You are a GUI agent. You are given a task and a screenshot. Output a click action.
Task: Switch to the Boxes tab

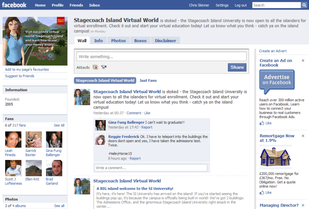click(x=140, y=41)
